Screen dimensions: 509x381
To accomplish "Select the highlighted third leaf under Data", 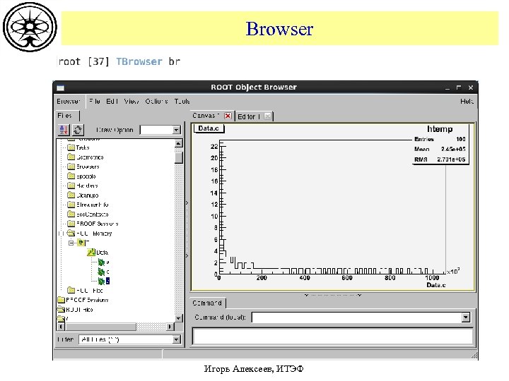I will coord(104,281).
